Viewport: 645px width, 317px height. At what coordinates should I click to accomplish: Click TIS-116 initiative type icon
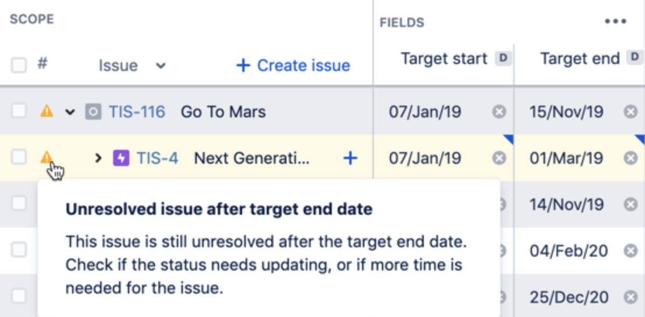pos(93,111)
